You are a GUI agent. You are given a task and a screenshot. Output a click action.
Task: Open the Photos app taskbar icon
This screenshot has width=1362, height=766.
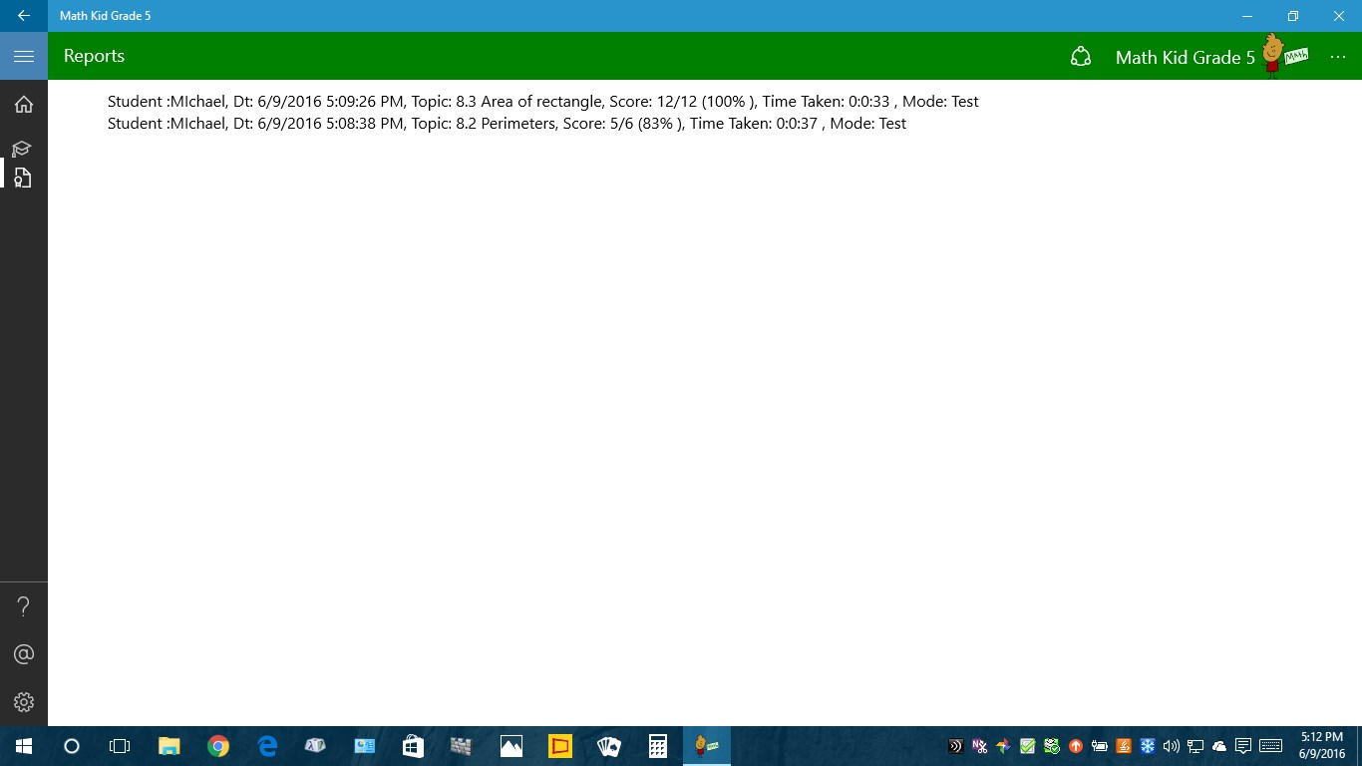(x=511, y=746)
